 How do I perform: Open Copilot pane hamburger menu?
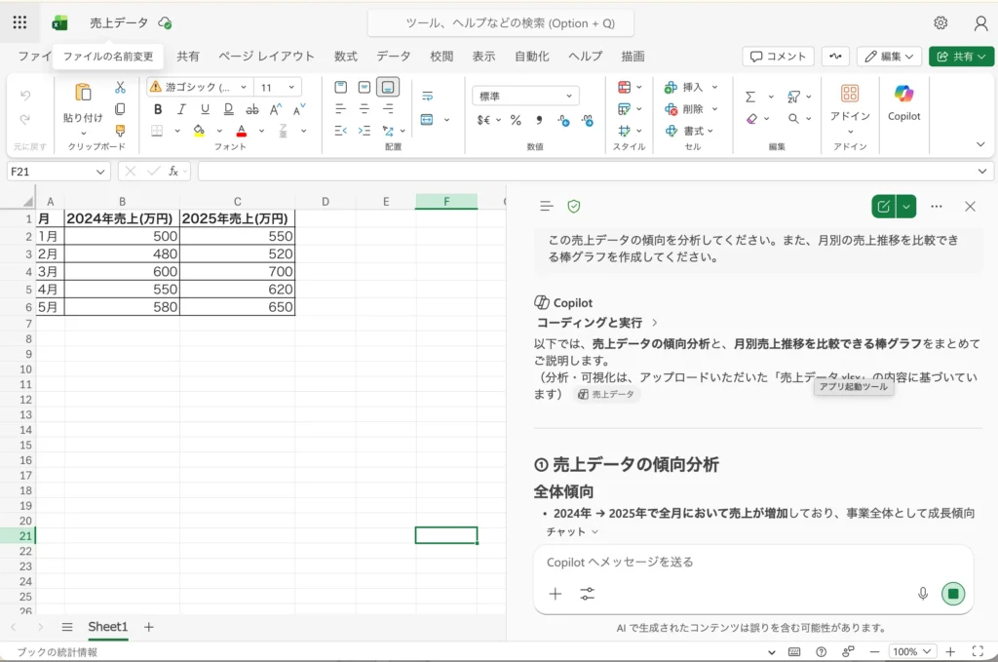(x=546, y=207)
